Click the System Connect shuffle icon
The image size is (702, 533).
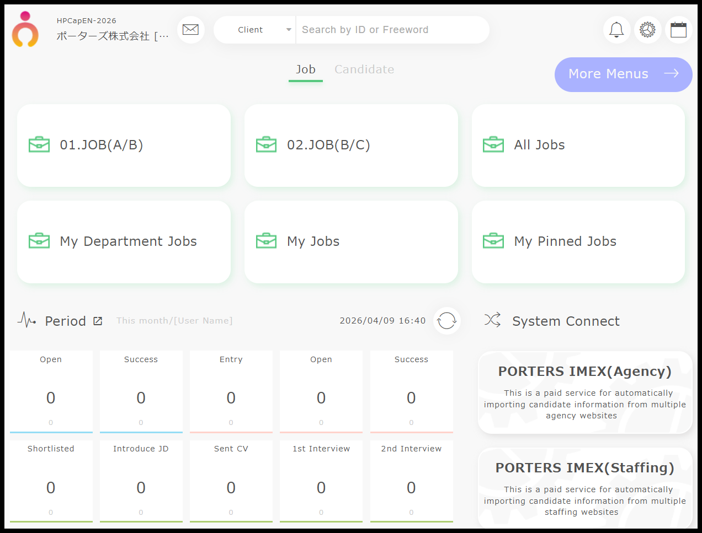pyautogui.click(x=492, y=320)
